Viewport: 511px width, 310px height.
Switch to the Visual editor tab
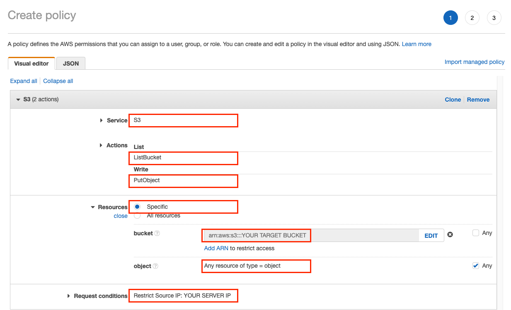point(31,63)
